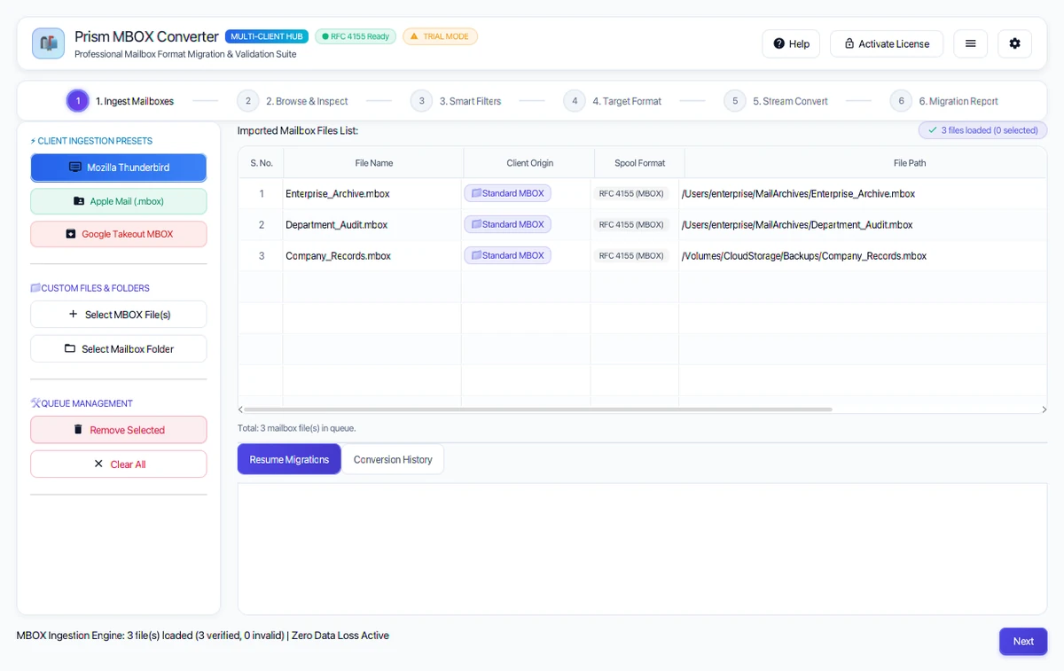Go to step 1 Ingest Mailboxes
1064x671 pixels.
[x=121, y=101]
